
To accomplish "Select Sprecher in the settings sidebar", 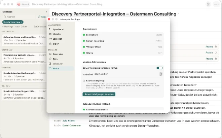I will pyautogui.click(x=61, y=39).
